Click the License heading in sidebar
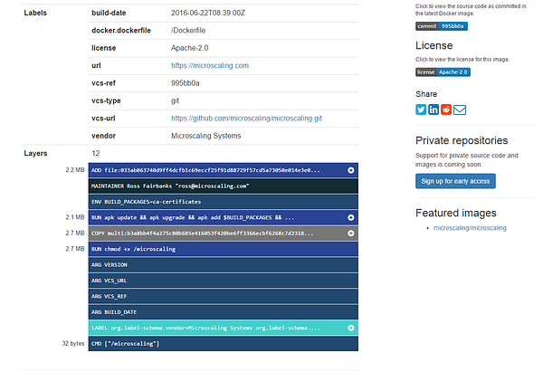This screenshot has width=543, height=372. (x=433, y=45)
